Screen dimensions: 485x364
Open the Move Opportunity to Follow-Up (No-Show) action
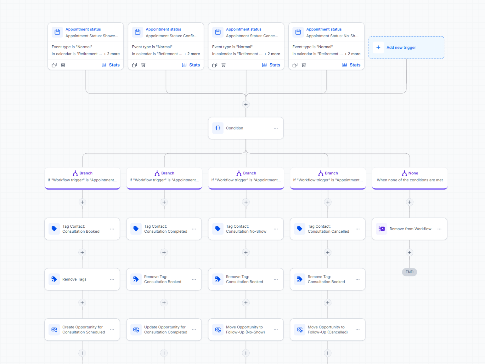coord(246,330)
